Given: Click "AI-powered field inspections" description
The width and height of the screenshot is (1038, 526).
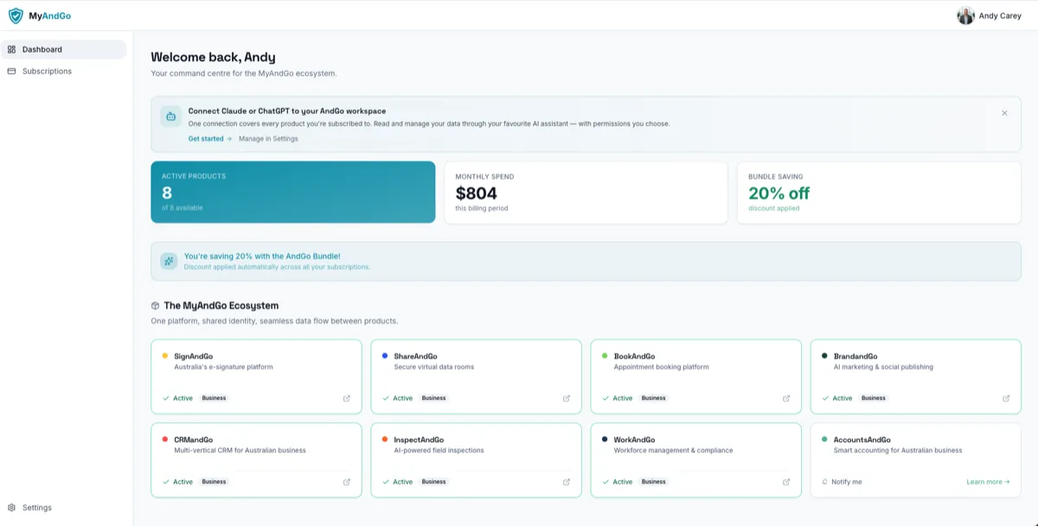Looking at the screenshot, I should pyautogui.click(x=439, y=450).
